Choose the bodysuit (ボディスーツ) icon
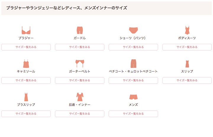 point(187,30)
